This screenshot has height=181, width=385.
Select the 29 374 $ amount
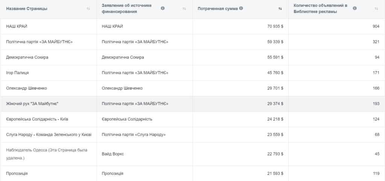(x=275, y=104)
